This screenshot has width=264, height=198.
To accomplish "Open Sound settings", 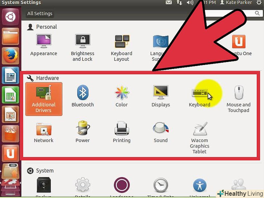I will 161,132.
